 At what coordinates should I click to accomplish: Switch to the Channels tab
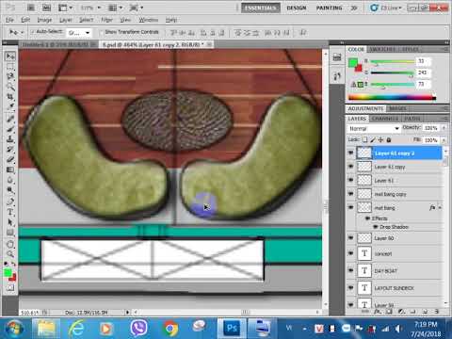point(385,119)
